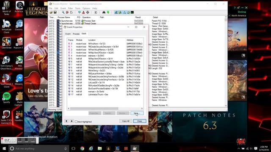271x152 pixels.
Task: Click the ezvid recorder Stop button
Action: [x=26, y=141]
